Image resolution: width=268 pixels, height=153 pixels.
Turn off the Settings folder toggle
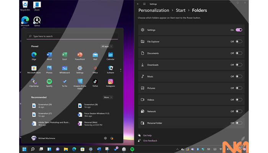coord(239,30)
